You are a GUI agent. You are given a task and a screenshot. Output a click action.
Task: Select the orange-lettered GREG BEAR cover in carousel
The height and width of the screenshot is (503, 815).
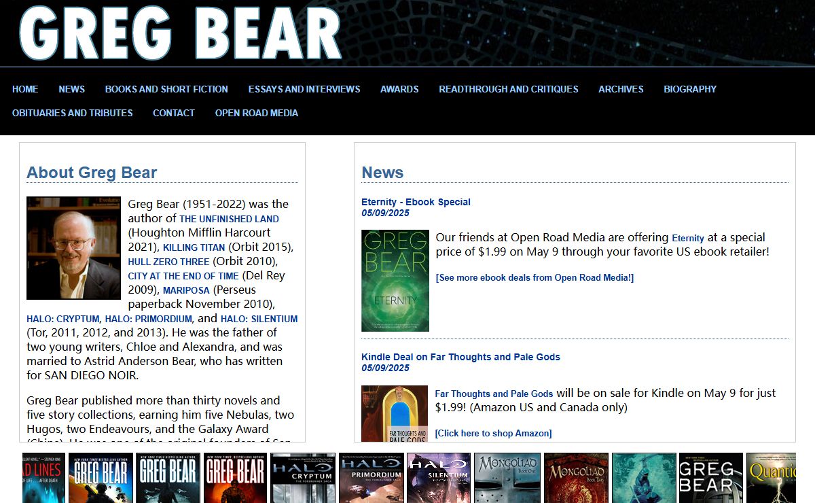click(x=235, y=478)
